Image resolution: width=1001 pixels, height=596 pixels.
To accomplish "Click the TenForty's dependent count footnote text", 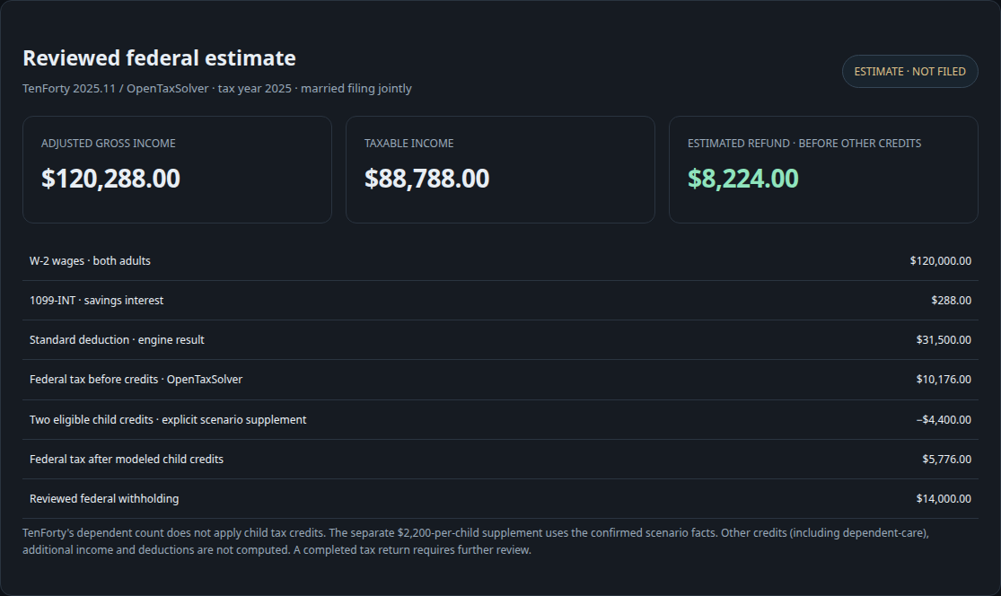I will [x=476, y=541].
